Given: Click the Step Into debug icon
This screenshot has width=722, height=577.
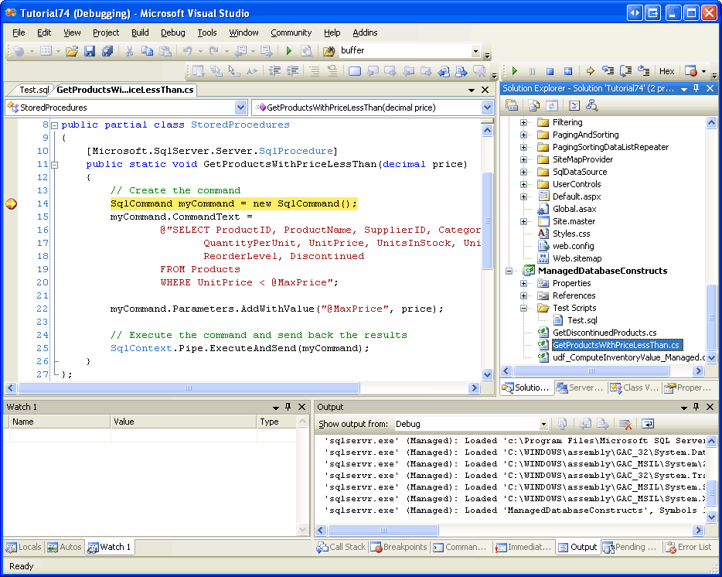Looking at the screenshot, I should click(x=608, y=71).
